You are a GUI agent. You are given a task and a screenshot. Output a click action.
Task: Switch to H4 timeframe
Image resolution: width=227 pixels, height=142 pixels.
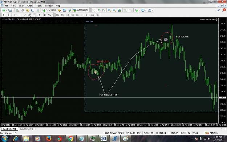coord(82,15)
